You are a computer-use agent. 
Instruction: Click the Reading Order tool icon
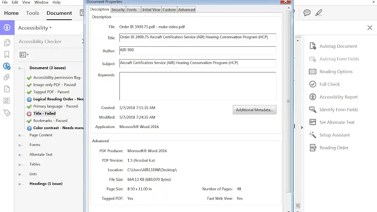click(313, 147)
